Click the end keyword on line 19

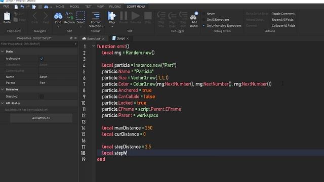(101, 159)
